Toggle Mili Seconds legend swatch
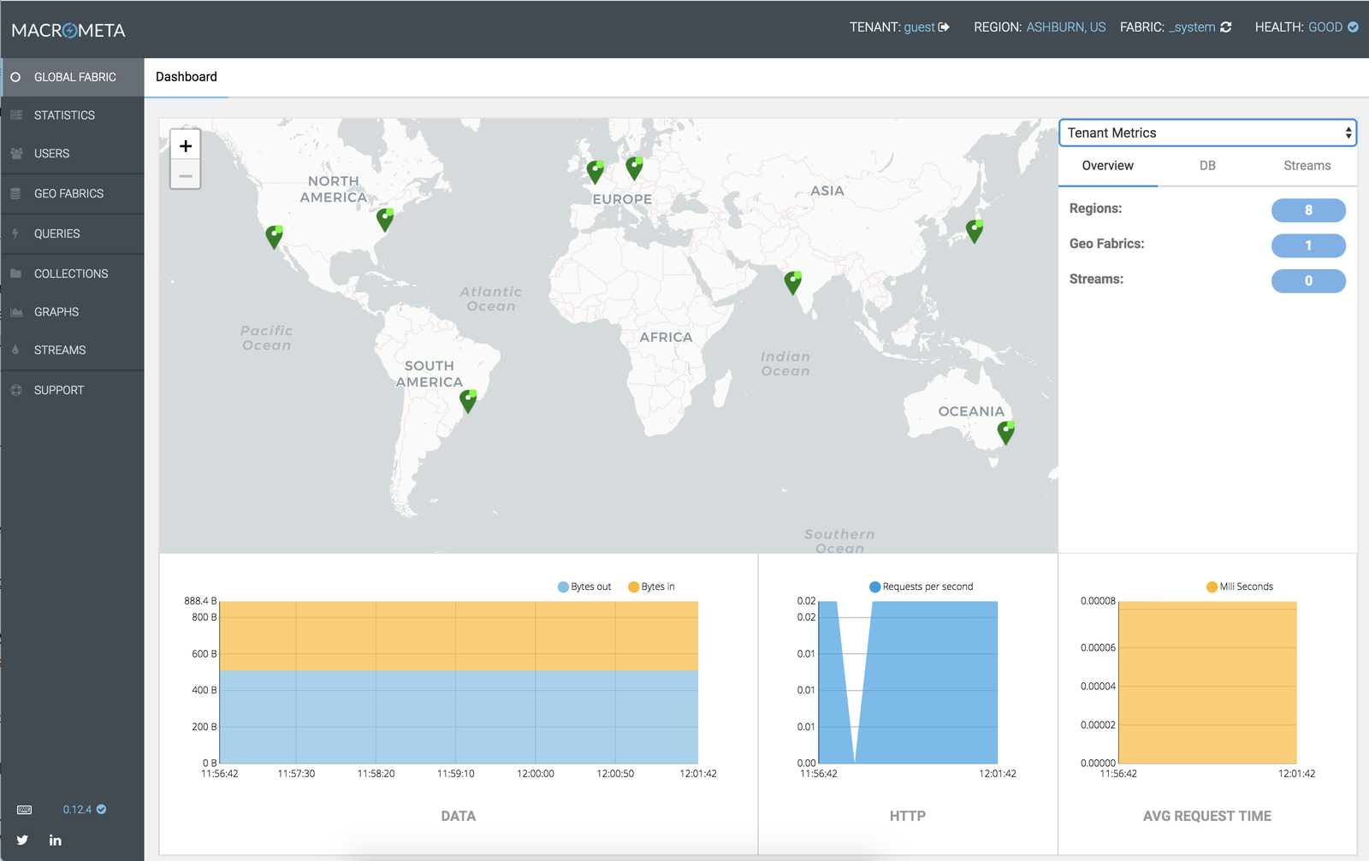The width and height of the screenshot is (1369, 861). 1212,587
